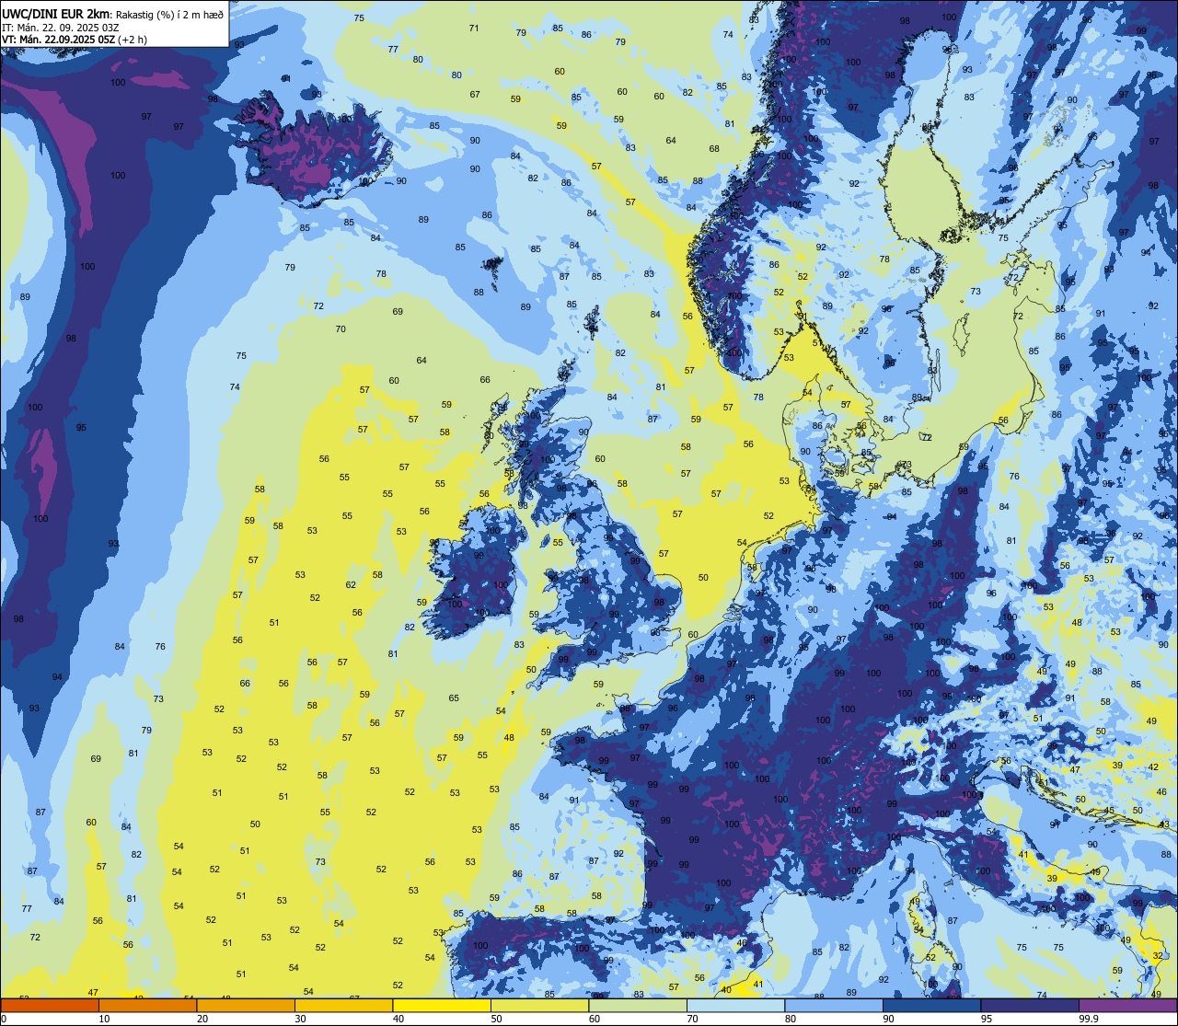
Task: Click the map value '71' in the Norwegian Sea
Action: point(474,28)
